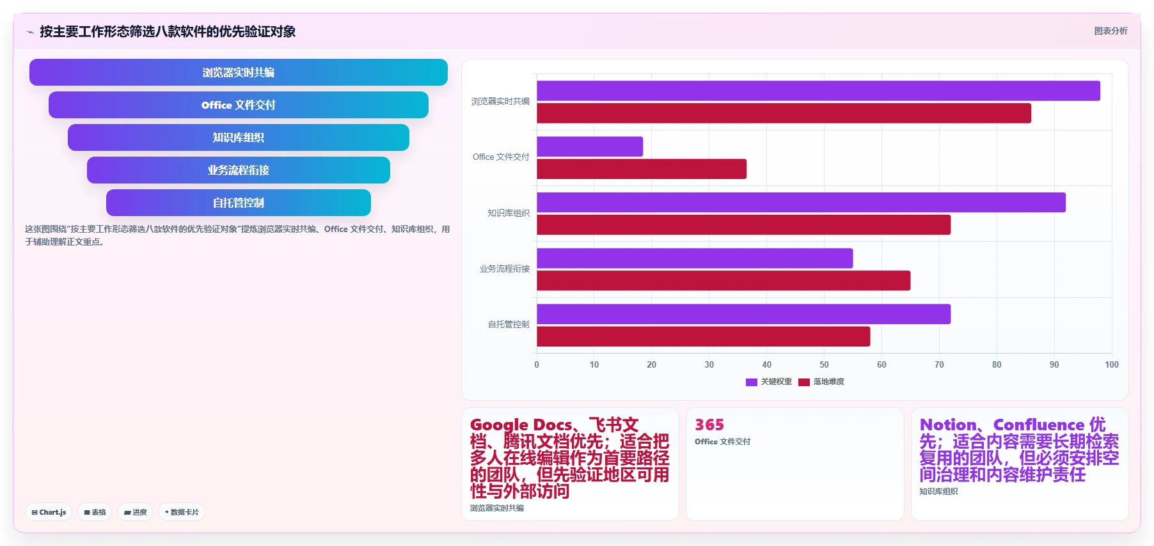Viewport: 1154px width, 546px height.
Task: Click the x-axis value 50
Action: [x=824, y=364]
